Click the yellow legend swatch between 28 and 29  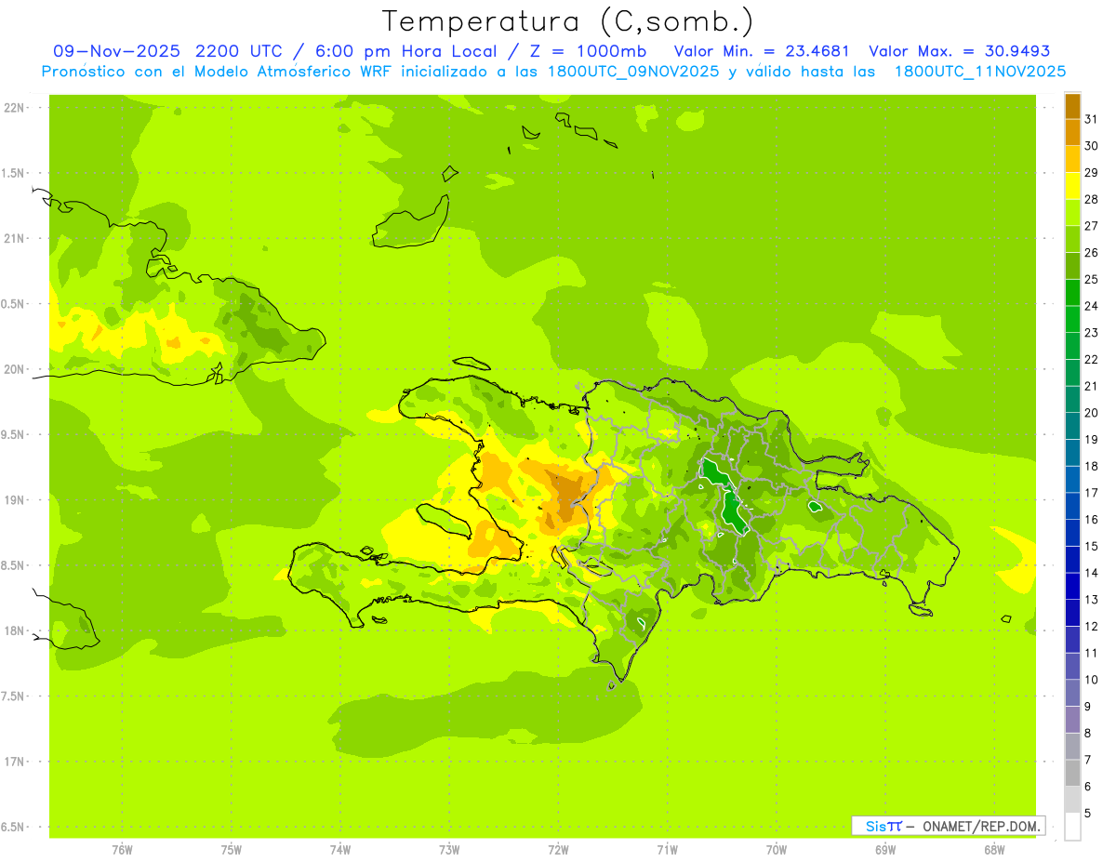tap(1072, 186)
